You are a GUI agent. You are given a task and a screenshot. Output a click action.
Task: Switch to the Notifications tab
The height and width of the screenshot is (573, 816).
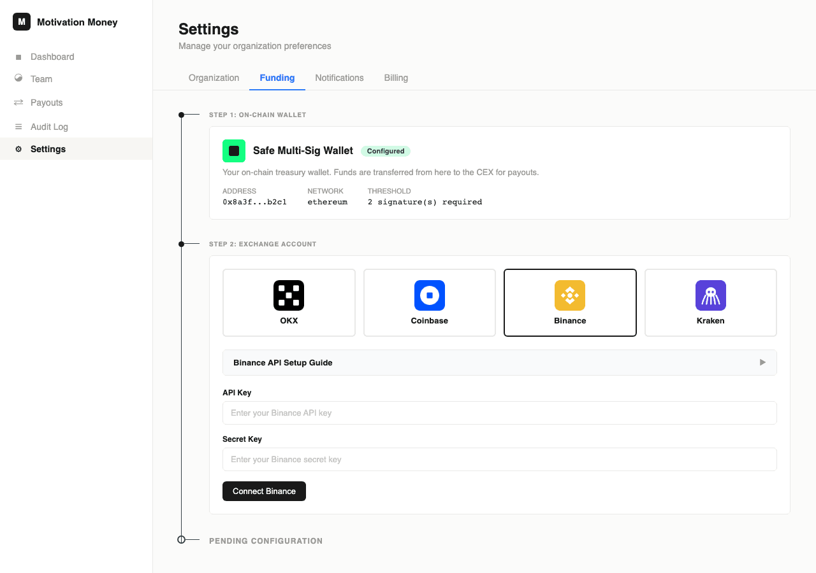pyautogui.click(x=339, y=78)
